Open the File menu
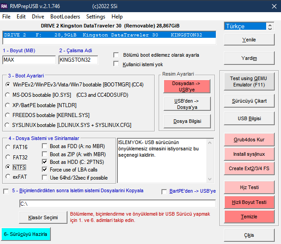Viewport: 281px width, 244px height. [6, 17]
